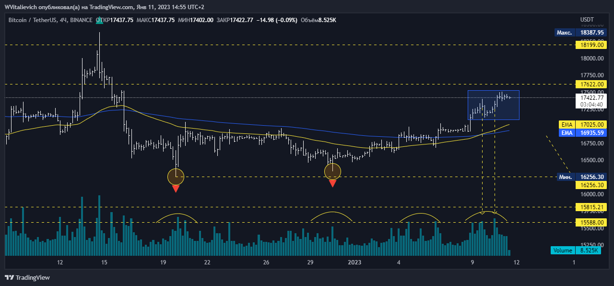Click the 17250.00 price scale value

(x=591, y=109)
